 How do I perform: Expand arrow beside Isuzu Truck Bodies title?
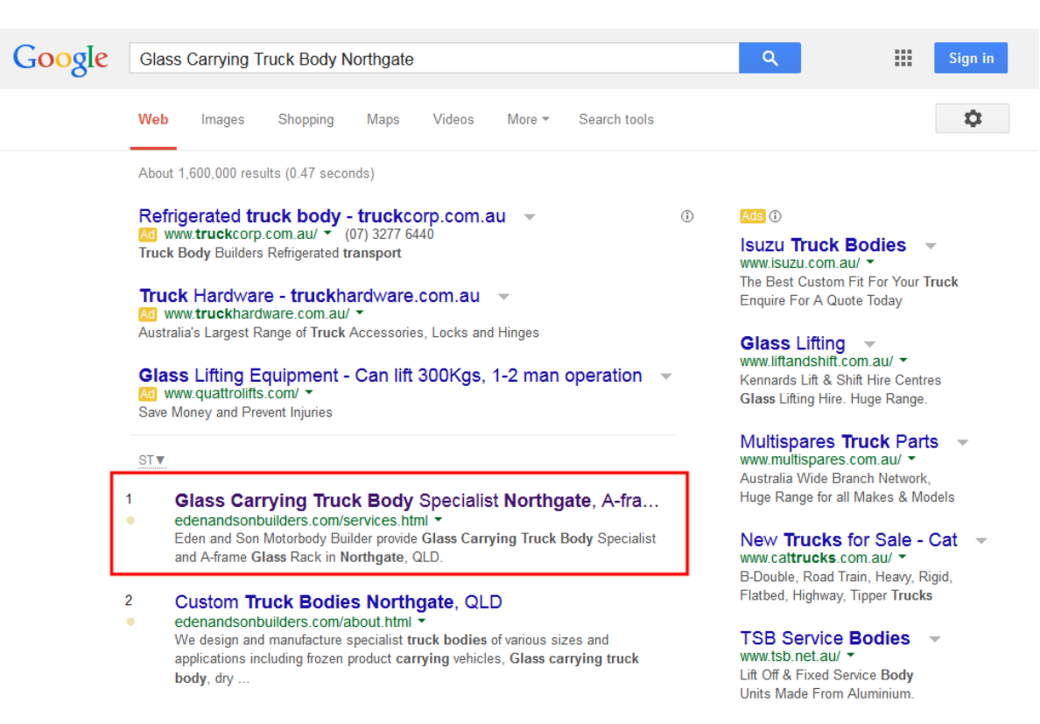(x=931, y=246)
